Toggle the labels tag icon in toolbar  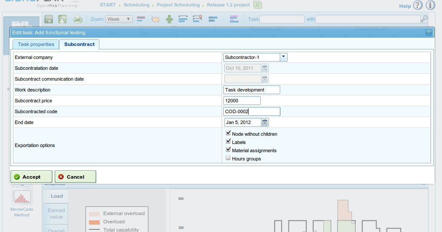[x=155, y=19]
